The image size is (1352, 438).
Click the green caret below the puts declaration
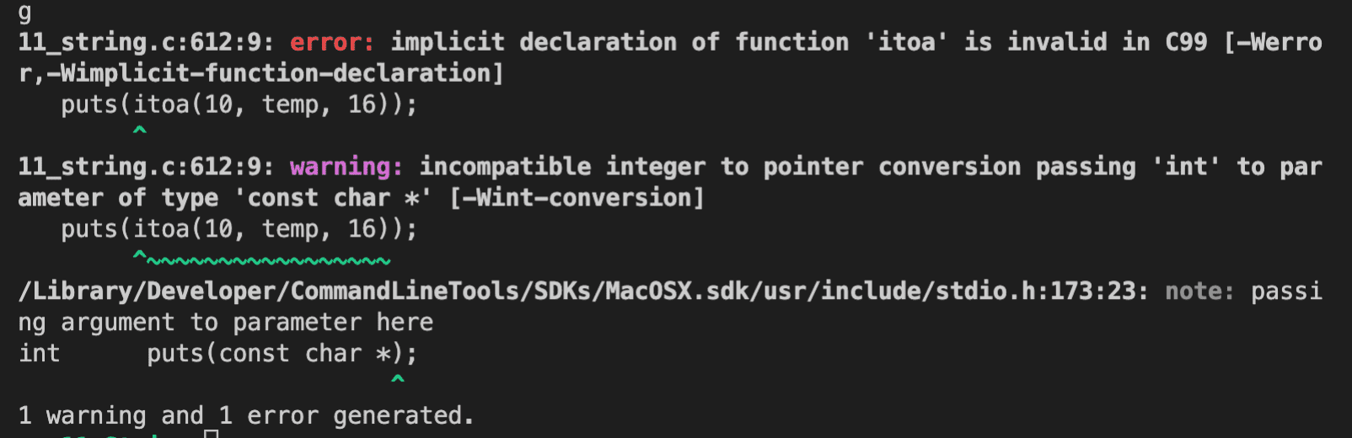(398, 380)
